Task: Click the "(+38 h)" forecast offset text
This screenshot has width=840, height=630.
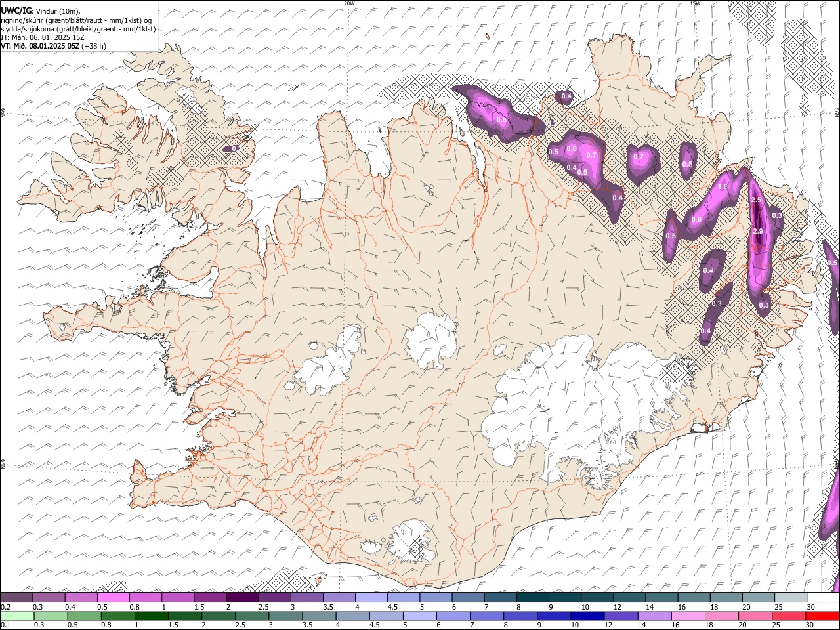Action: click(94, 46)
